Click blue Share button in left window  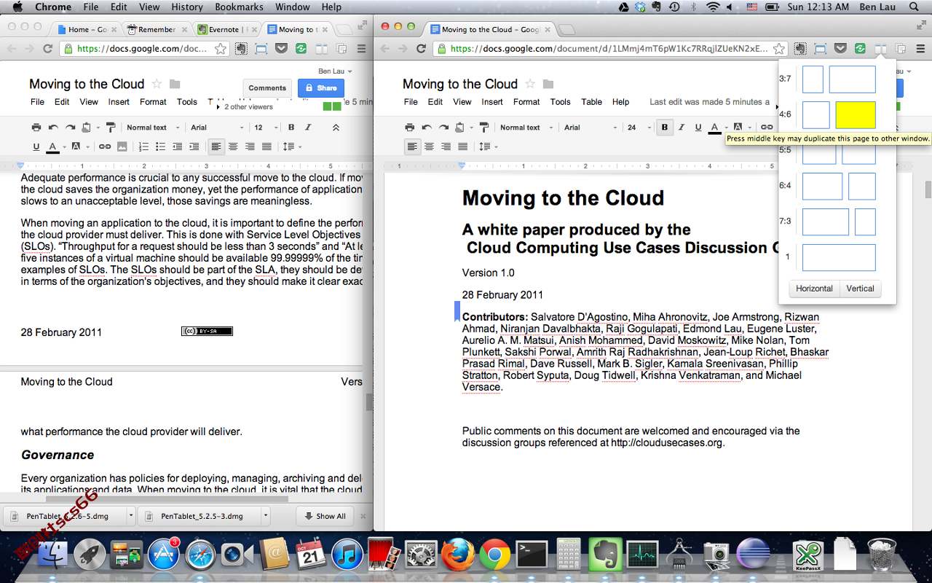(x=321, y=88)
